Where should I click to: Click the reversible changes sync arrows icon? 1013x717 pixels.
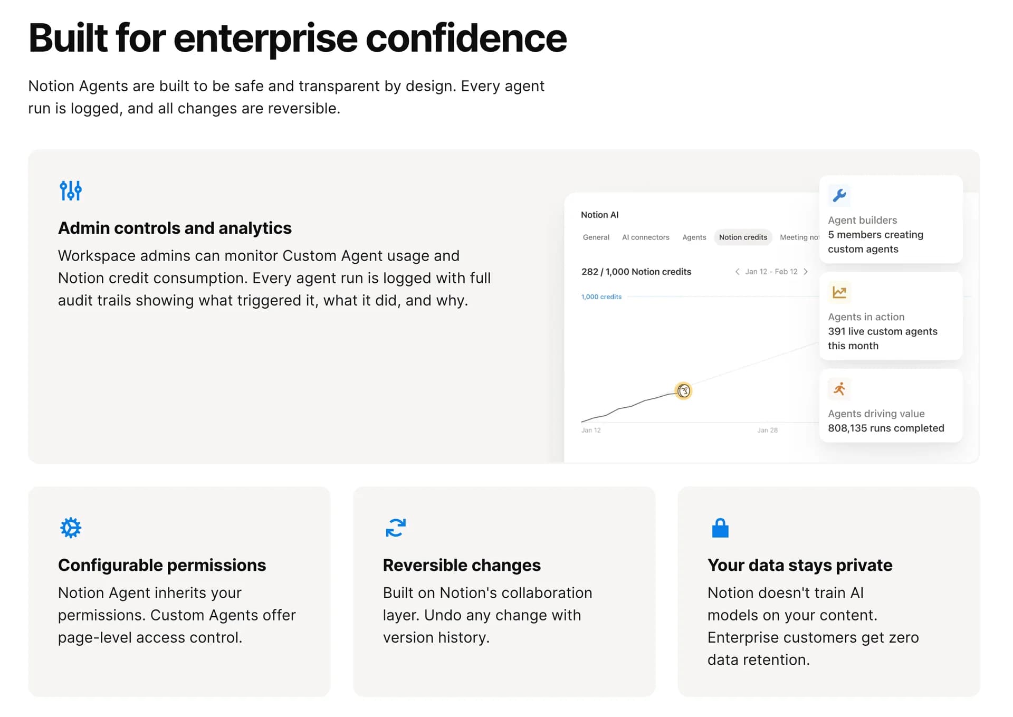click(395, 528)
